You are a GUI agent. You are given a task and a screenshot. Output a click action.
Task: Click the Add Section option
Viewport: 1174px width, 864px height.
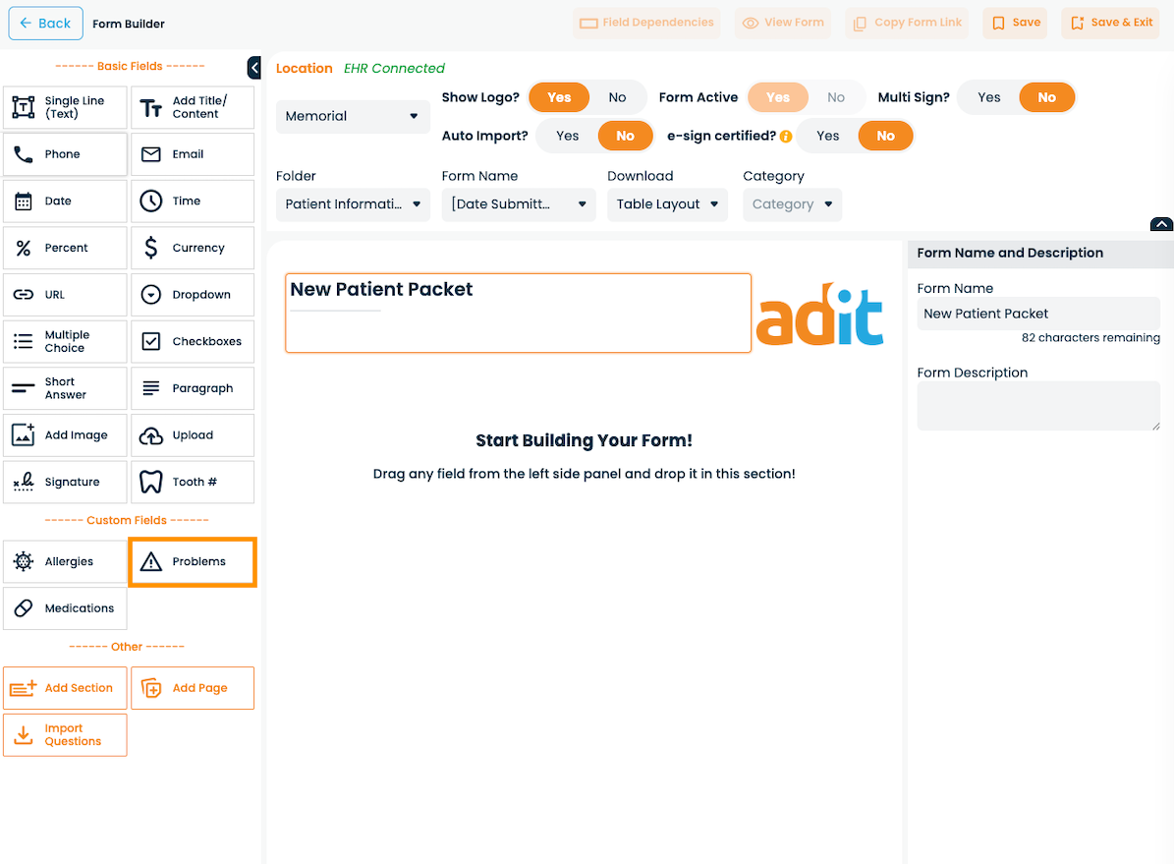click(65, 688)
